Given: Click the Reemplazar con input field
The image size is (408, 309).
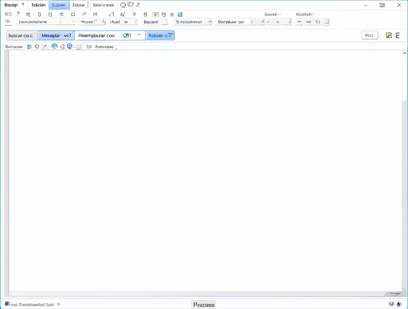Looking at the screenshot, I should (x=110, y=36).
